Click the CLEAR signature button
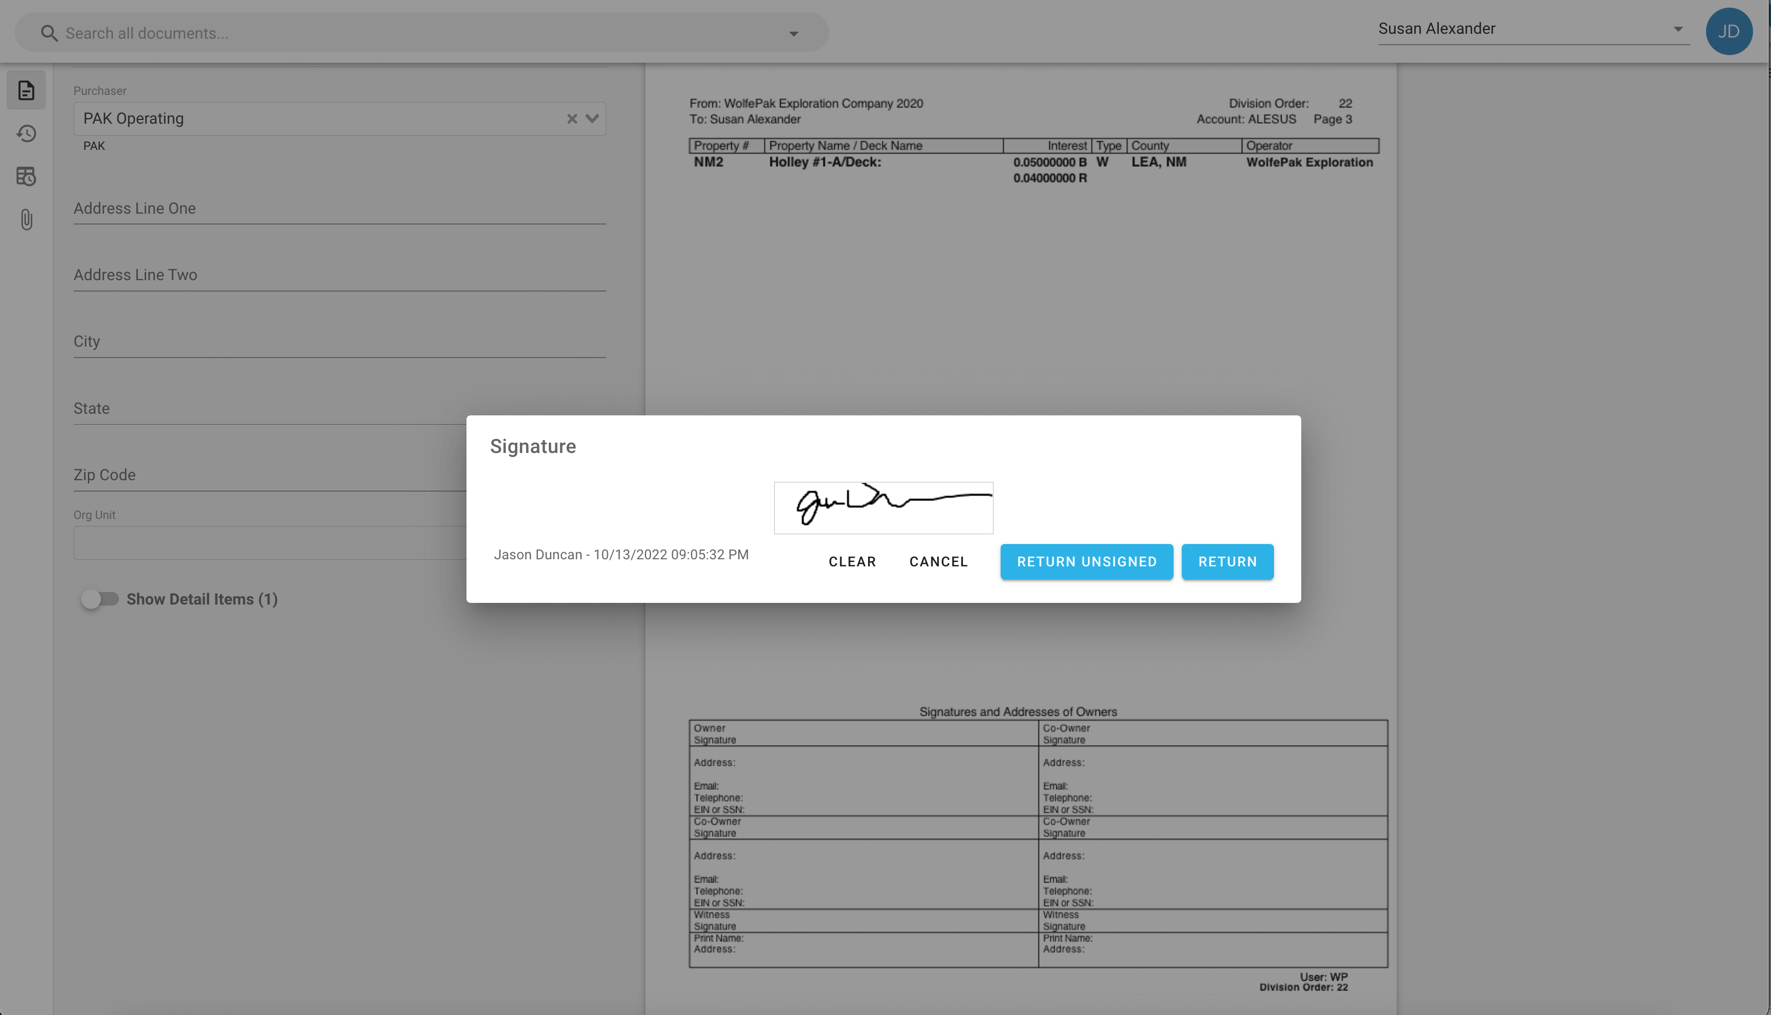 [852, 561]
